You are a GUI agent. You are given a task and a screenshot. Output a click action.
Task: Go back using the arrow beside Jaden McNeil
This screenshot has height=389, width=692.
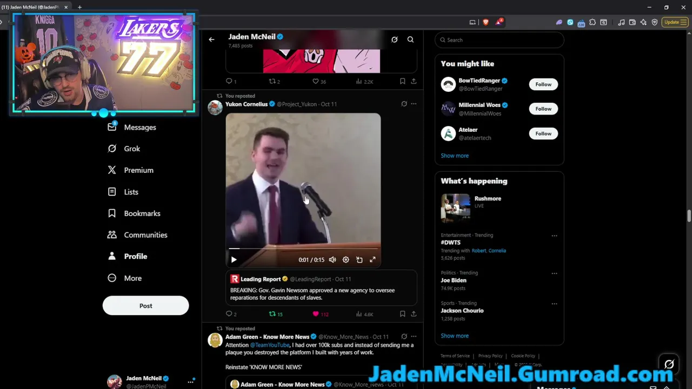(x=211, y=39)
